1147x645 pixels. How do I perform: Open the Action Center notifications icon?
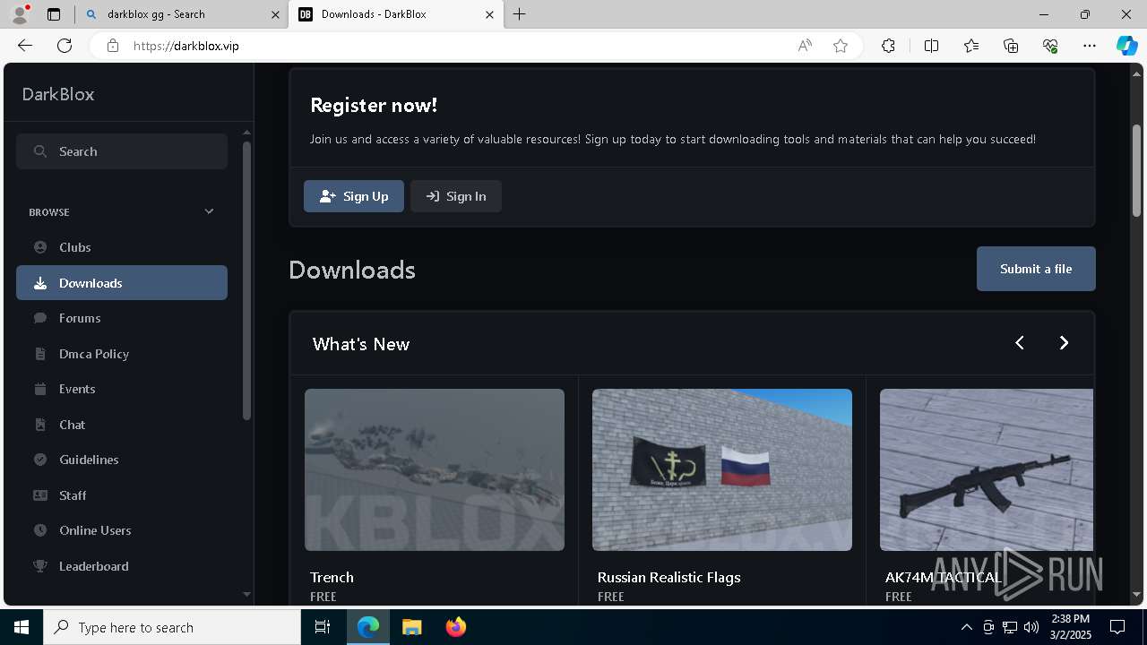click(1117, 627)
